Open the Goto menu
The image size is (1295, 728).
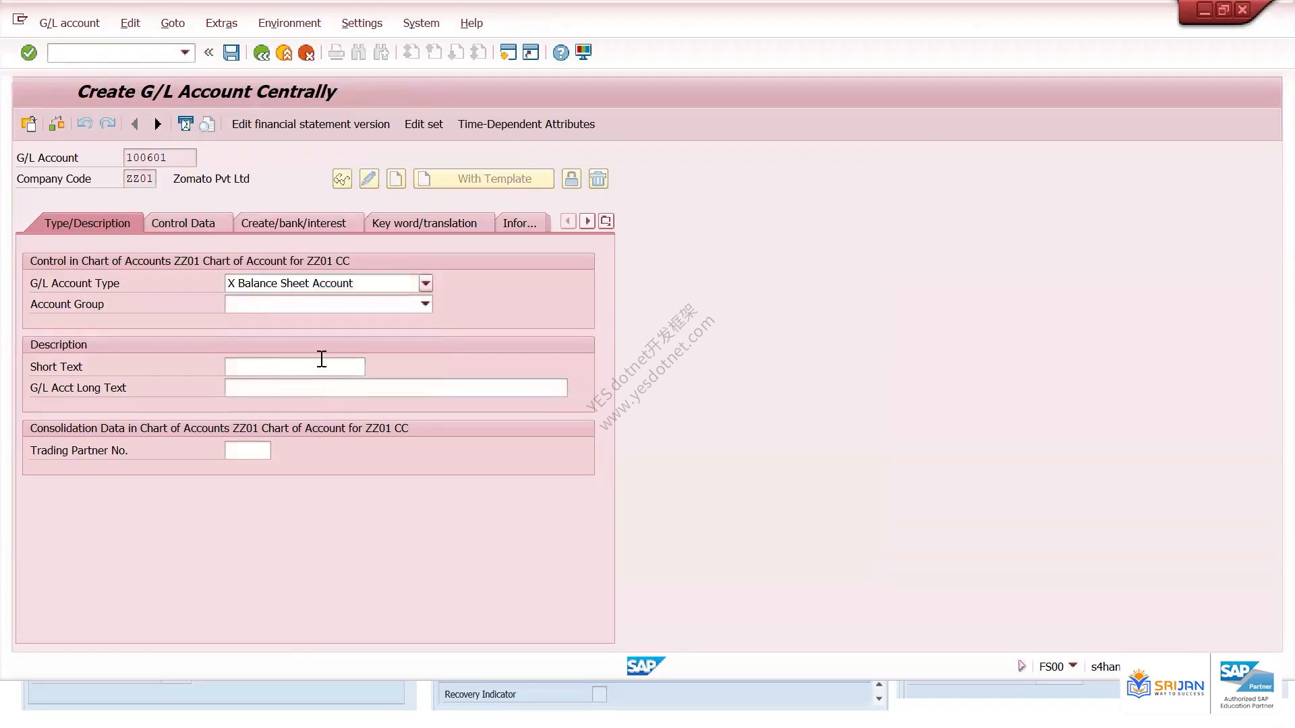click(x=173, y=23)
